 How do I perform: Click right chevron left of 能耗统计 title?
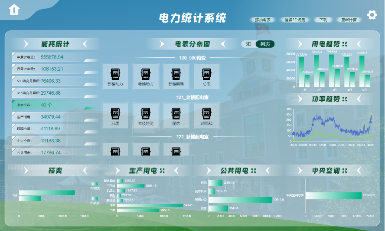pos(26,44)
